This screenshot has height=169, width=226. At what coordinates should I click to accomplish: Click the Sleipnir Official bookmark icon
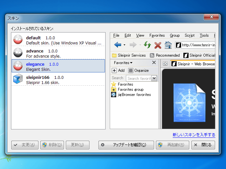pyautogui.click(x=186, y=55)
